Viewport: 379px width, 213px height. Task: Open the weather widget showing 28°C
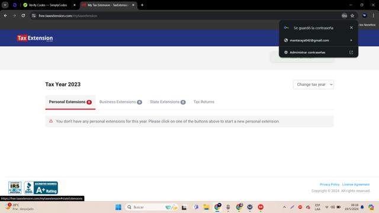(x=20, y=207)
